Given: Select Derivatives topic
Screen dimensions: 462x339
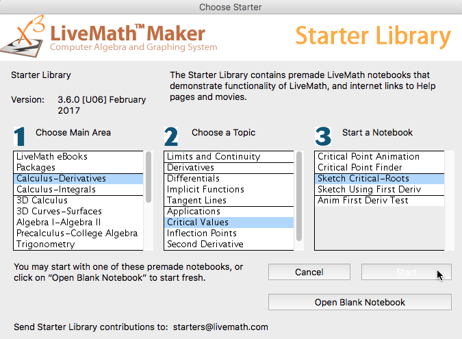Looking at the screenshot, I should point(229,167).
